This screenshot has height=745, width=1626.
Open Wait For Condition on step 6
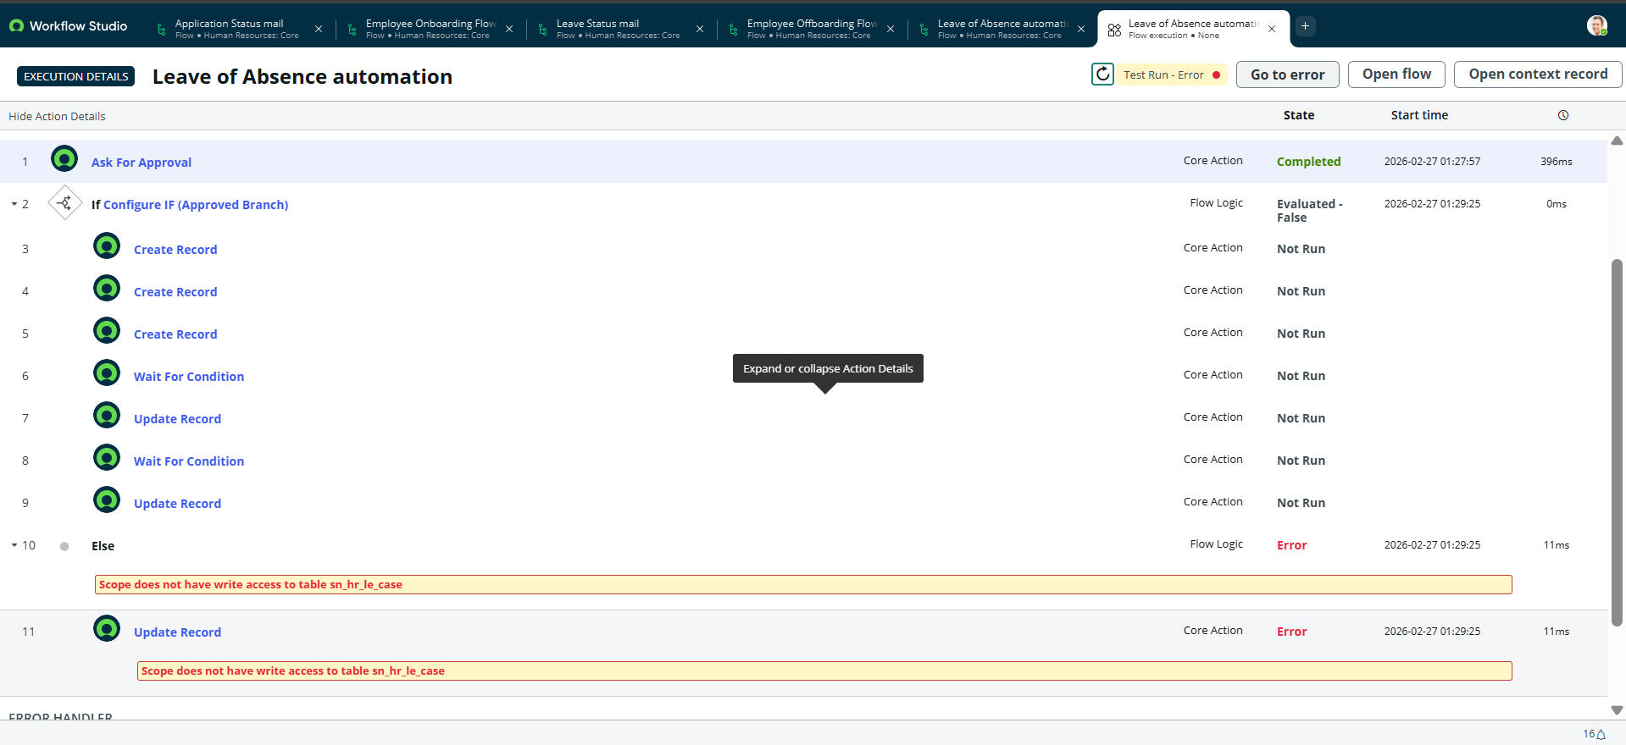pyautogui.click(x=189, y=377)
